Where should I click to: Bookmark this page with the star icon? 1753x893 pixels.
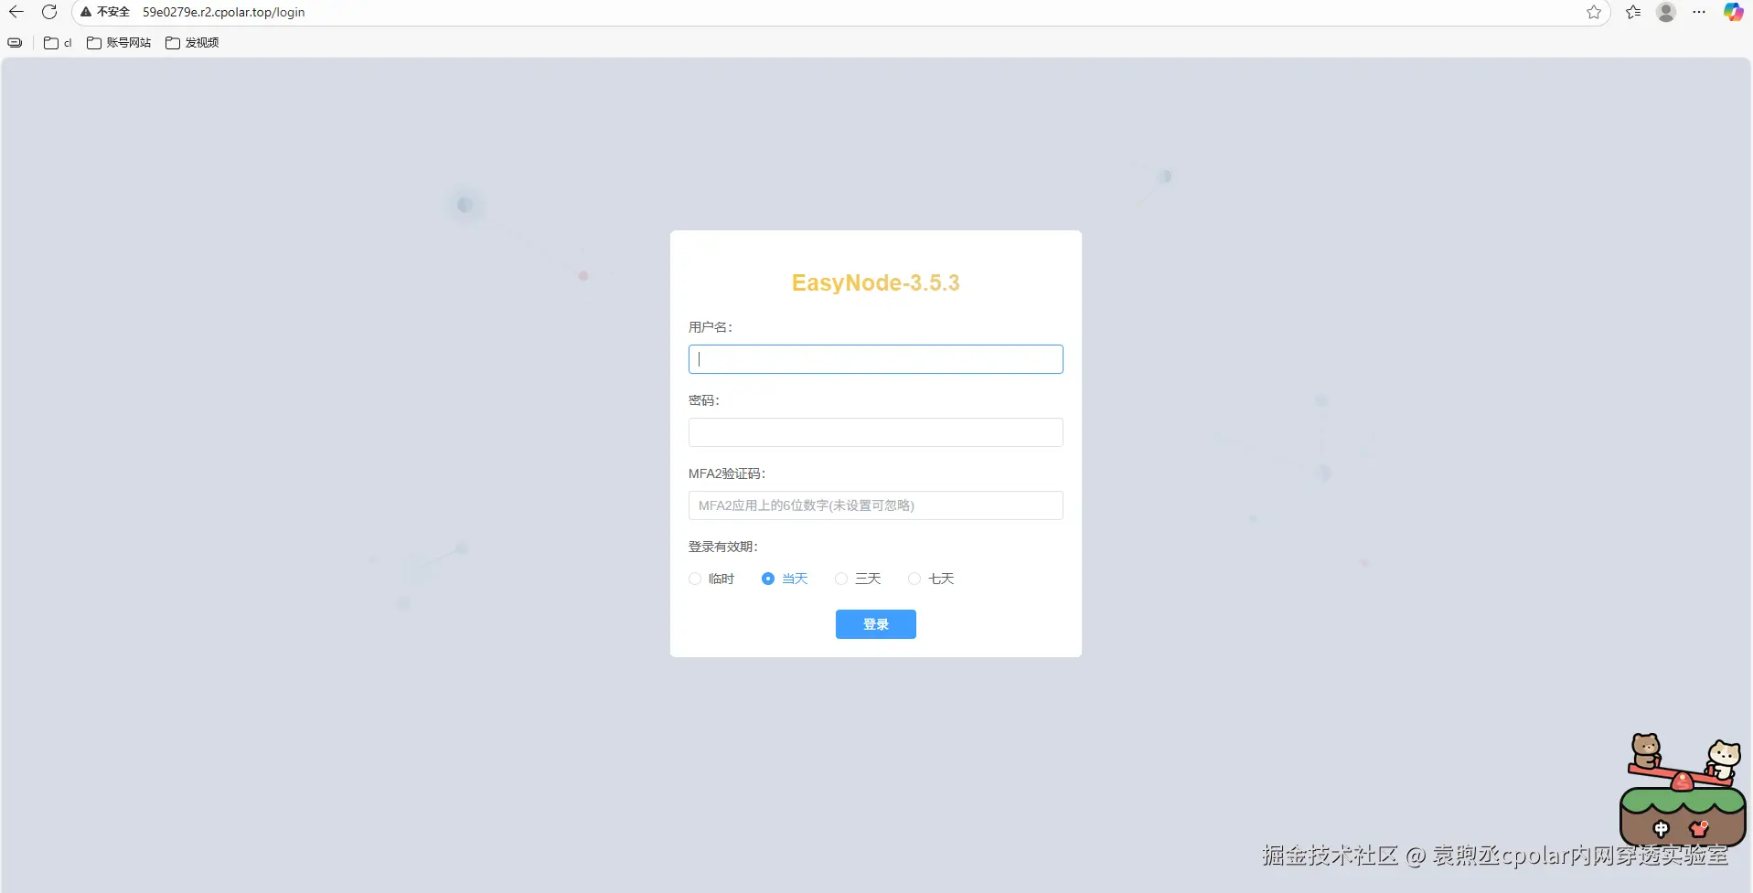[x=1594, y=12]
